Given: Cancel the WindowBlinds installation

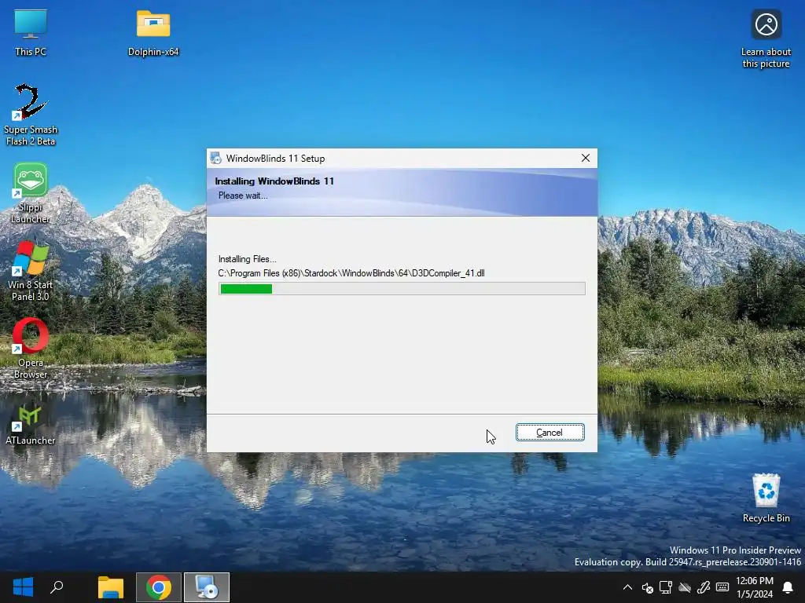Looking at the screenshot, I should click(x=550, y=433).
